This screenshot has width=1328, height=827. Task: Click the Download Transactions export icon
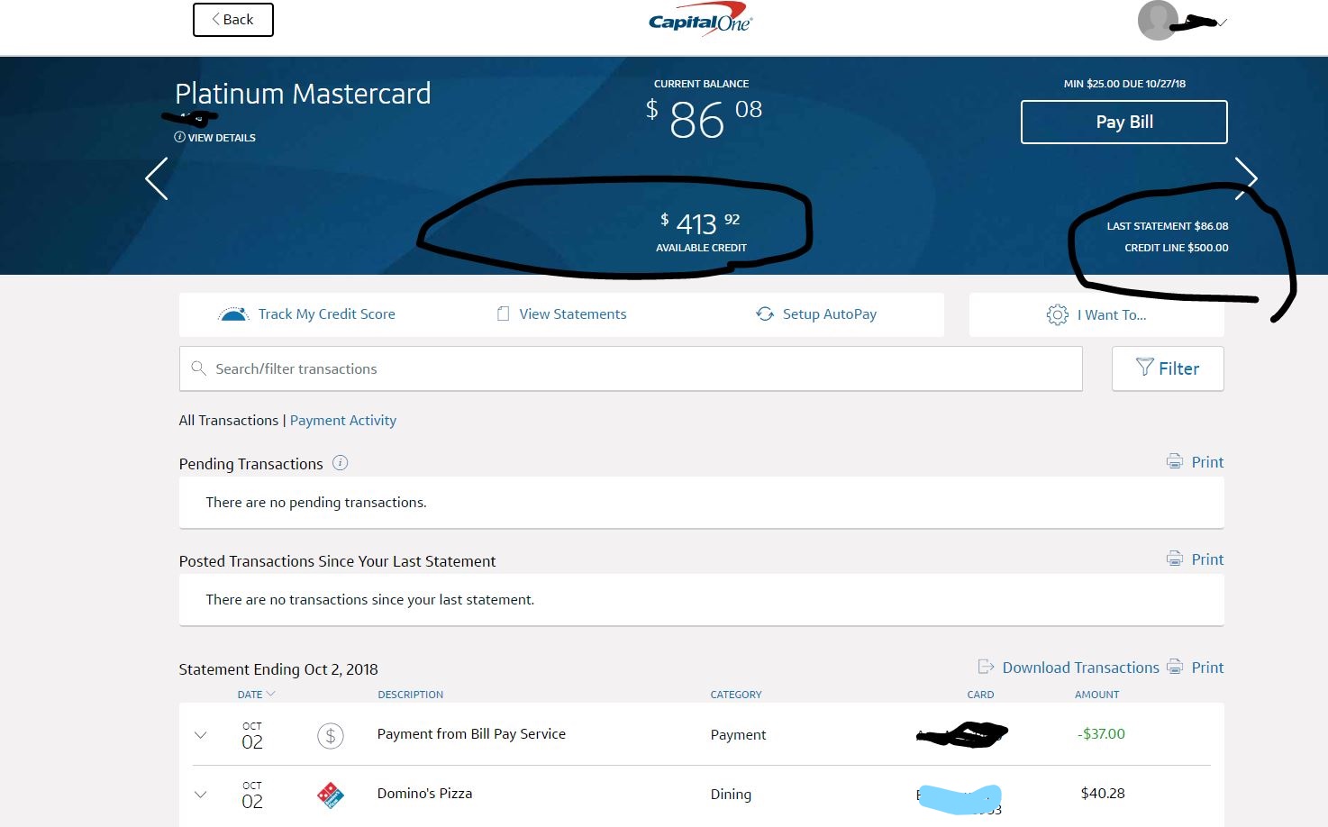coord(987,667)
